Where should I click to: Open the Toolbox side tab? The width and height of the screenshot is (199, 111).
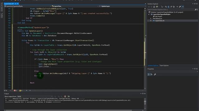click(2, 15)
